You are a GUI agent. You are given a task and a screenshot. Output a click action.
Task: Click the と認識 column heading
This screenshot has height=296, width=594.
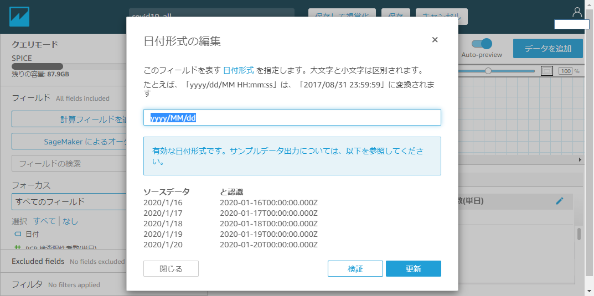(x=231, y=191)
